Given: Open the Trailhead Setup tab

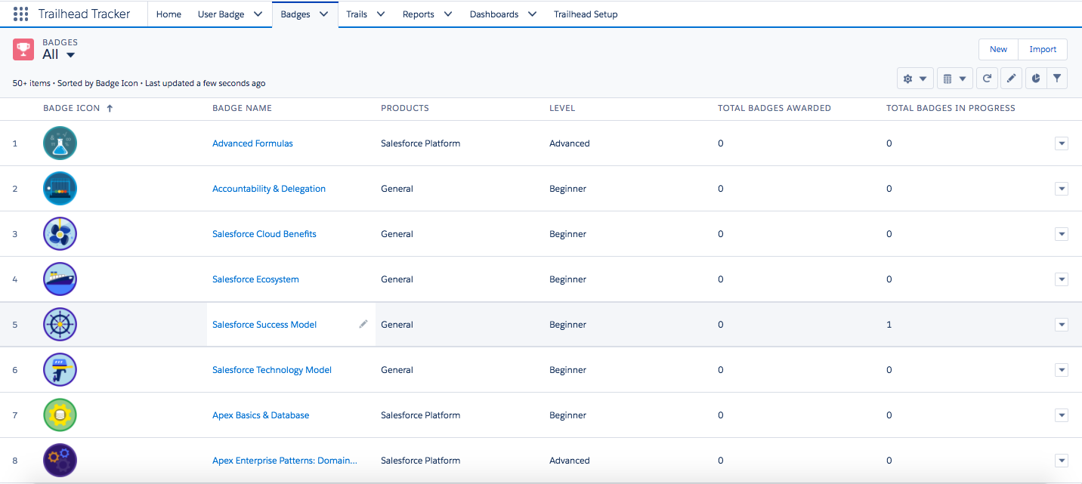Looking at the screenshot, I should pyautogui.click(x=586, y=14).
